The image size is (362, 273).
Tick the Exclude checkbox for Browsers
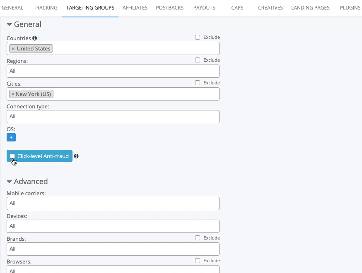pos(198,261)
